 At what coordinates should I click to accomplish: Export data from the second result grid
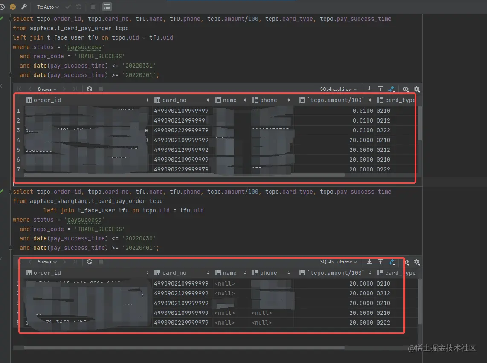(369, 262)
